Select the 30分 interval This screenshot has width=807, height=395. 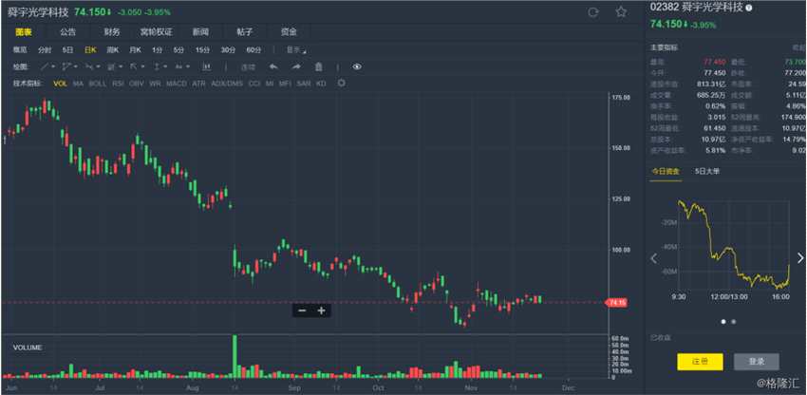point(228,50)
